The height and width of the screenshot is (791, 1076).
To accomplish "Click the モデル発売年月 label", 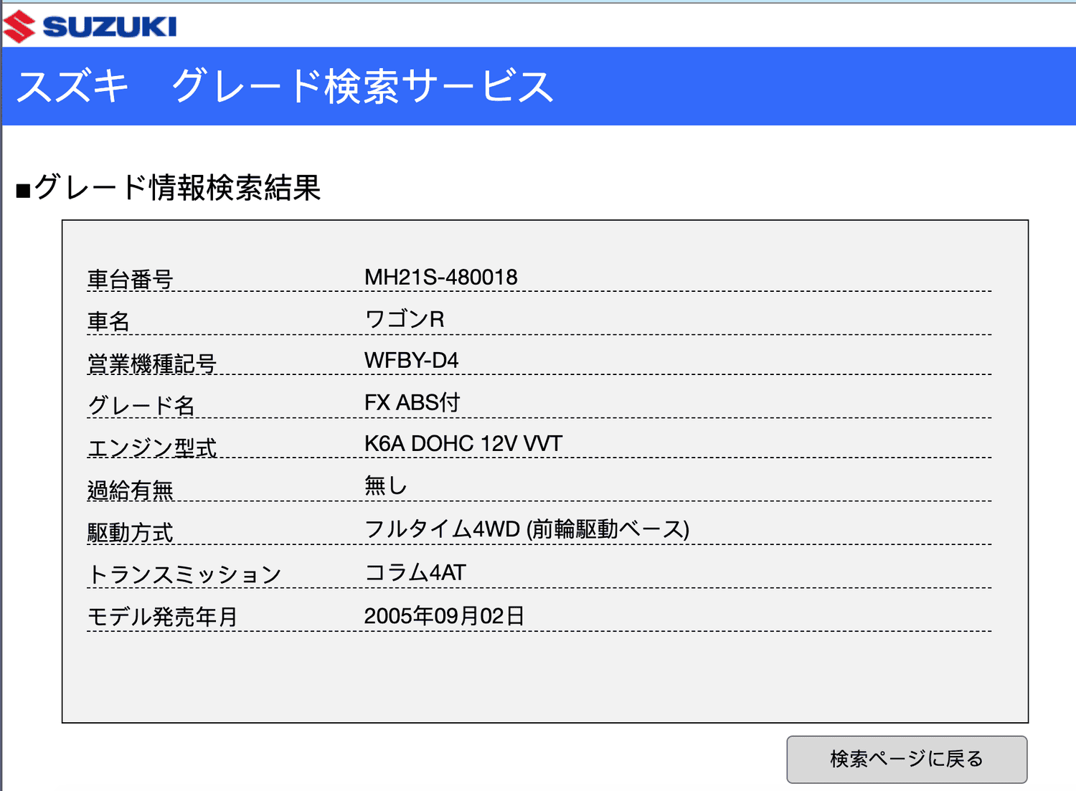I will coord(162,617).
